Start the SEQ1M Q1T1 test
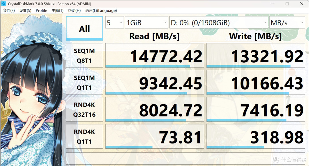Viewport: 309px width, 166px height. [x=84, y=82]
